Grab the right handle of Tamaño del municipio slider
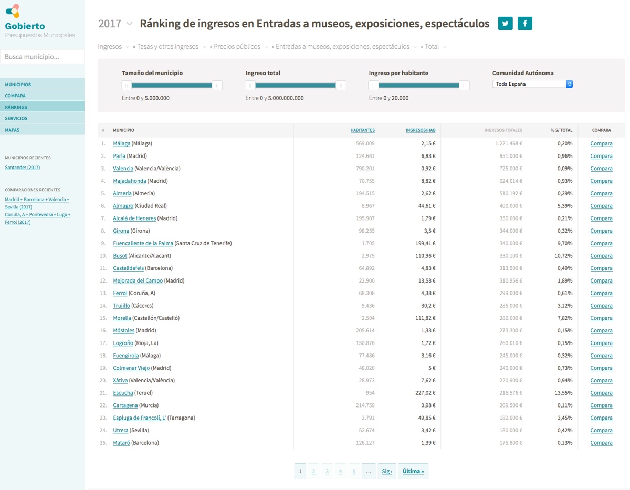Screen dimensions: 630x490 tap(217, 86)
